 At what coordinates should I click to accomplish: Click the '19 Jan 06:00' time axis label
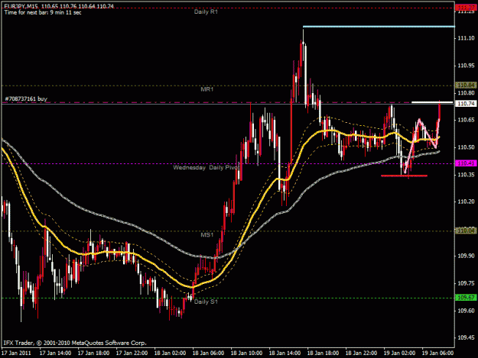tap(437, 353)
